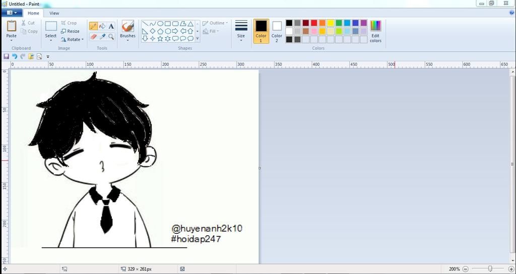The height and width of the screenshot is (274, 516).
Task: Select the Curve shape
Action: pyautogui.click(x=152, y=24)
